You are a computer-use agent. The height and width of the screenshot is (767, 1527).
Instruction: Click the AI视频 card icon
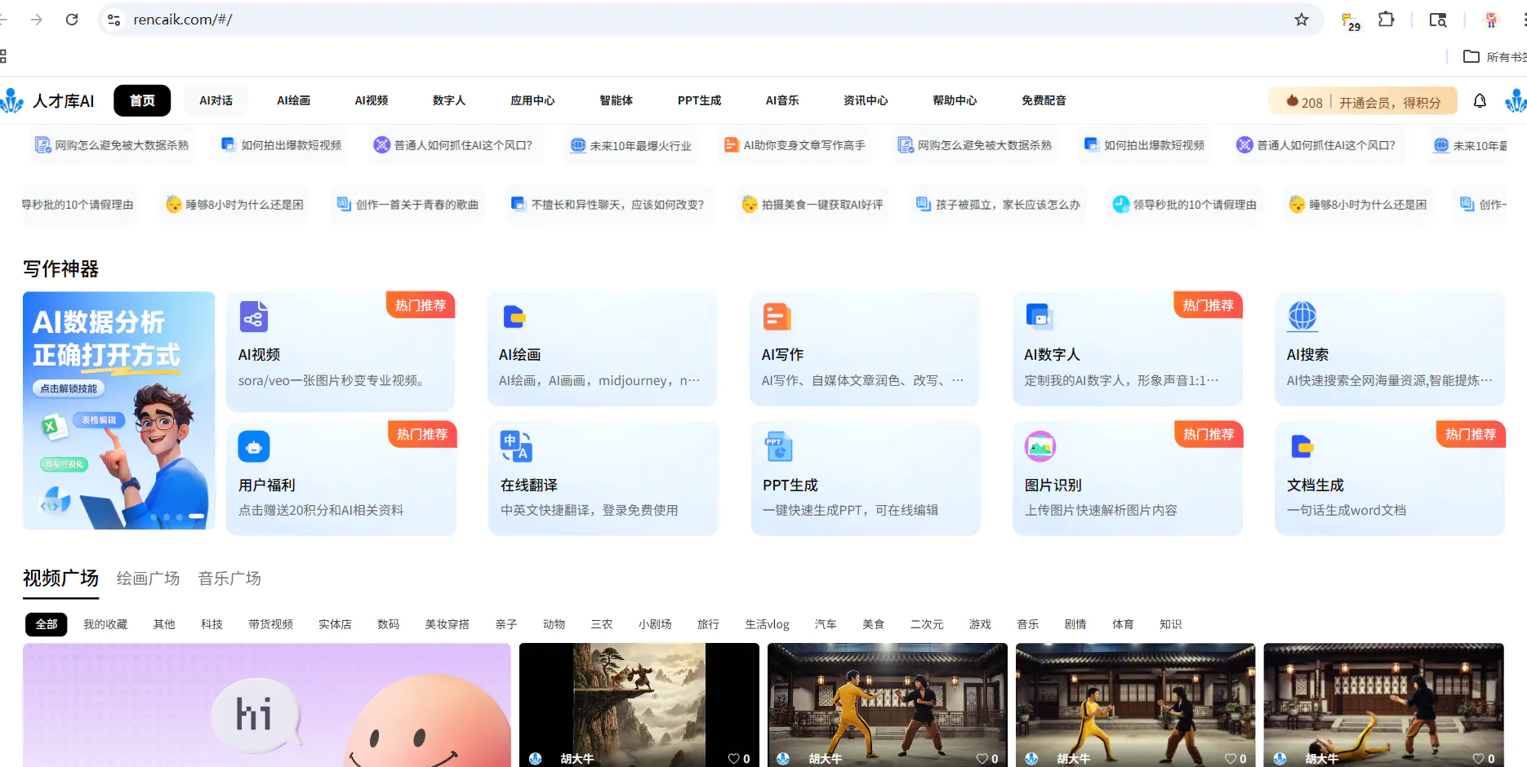coord(253,317)
